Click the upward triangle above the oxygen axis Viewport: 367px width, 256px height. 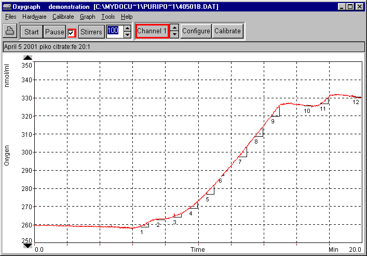(28, 57)
